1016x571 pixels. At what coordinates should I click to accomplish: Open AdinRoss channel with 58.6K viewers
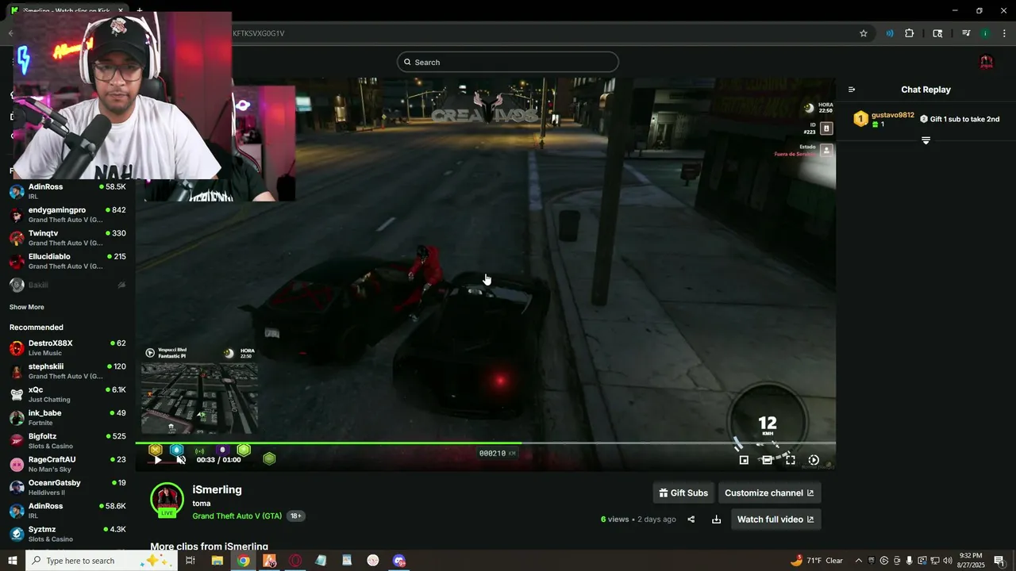pyautogui.click(x=67, y=511)
